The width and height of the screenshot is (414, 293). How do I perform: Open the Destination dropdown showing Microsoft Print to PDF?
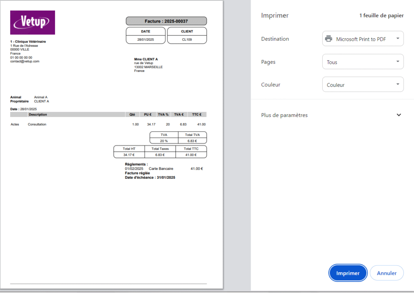363,39
